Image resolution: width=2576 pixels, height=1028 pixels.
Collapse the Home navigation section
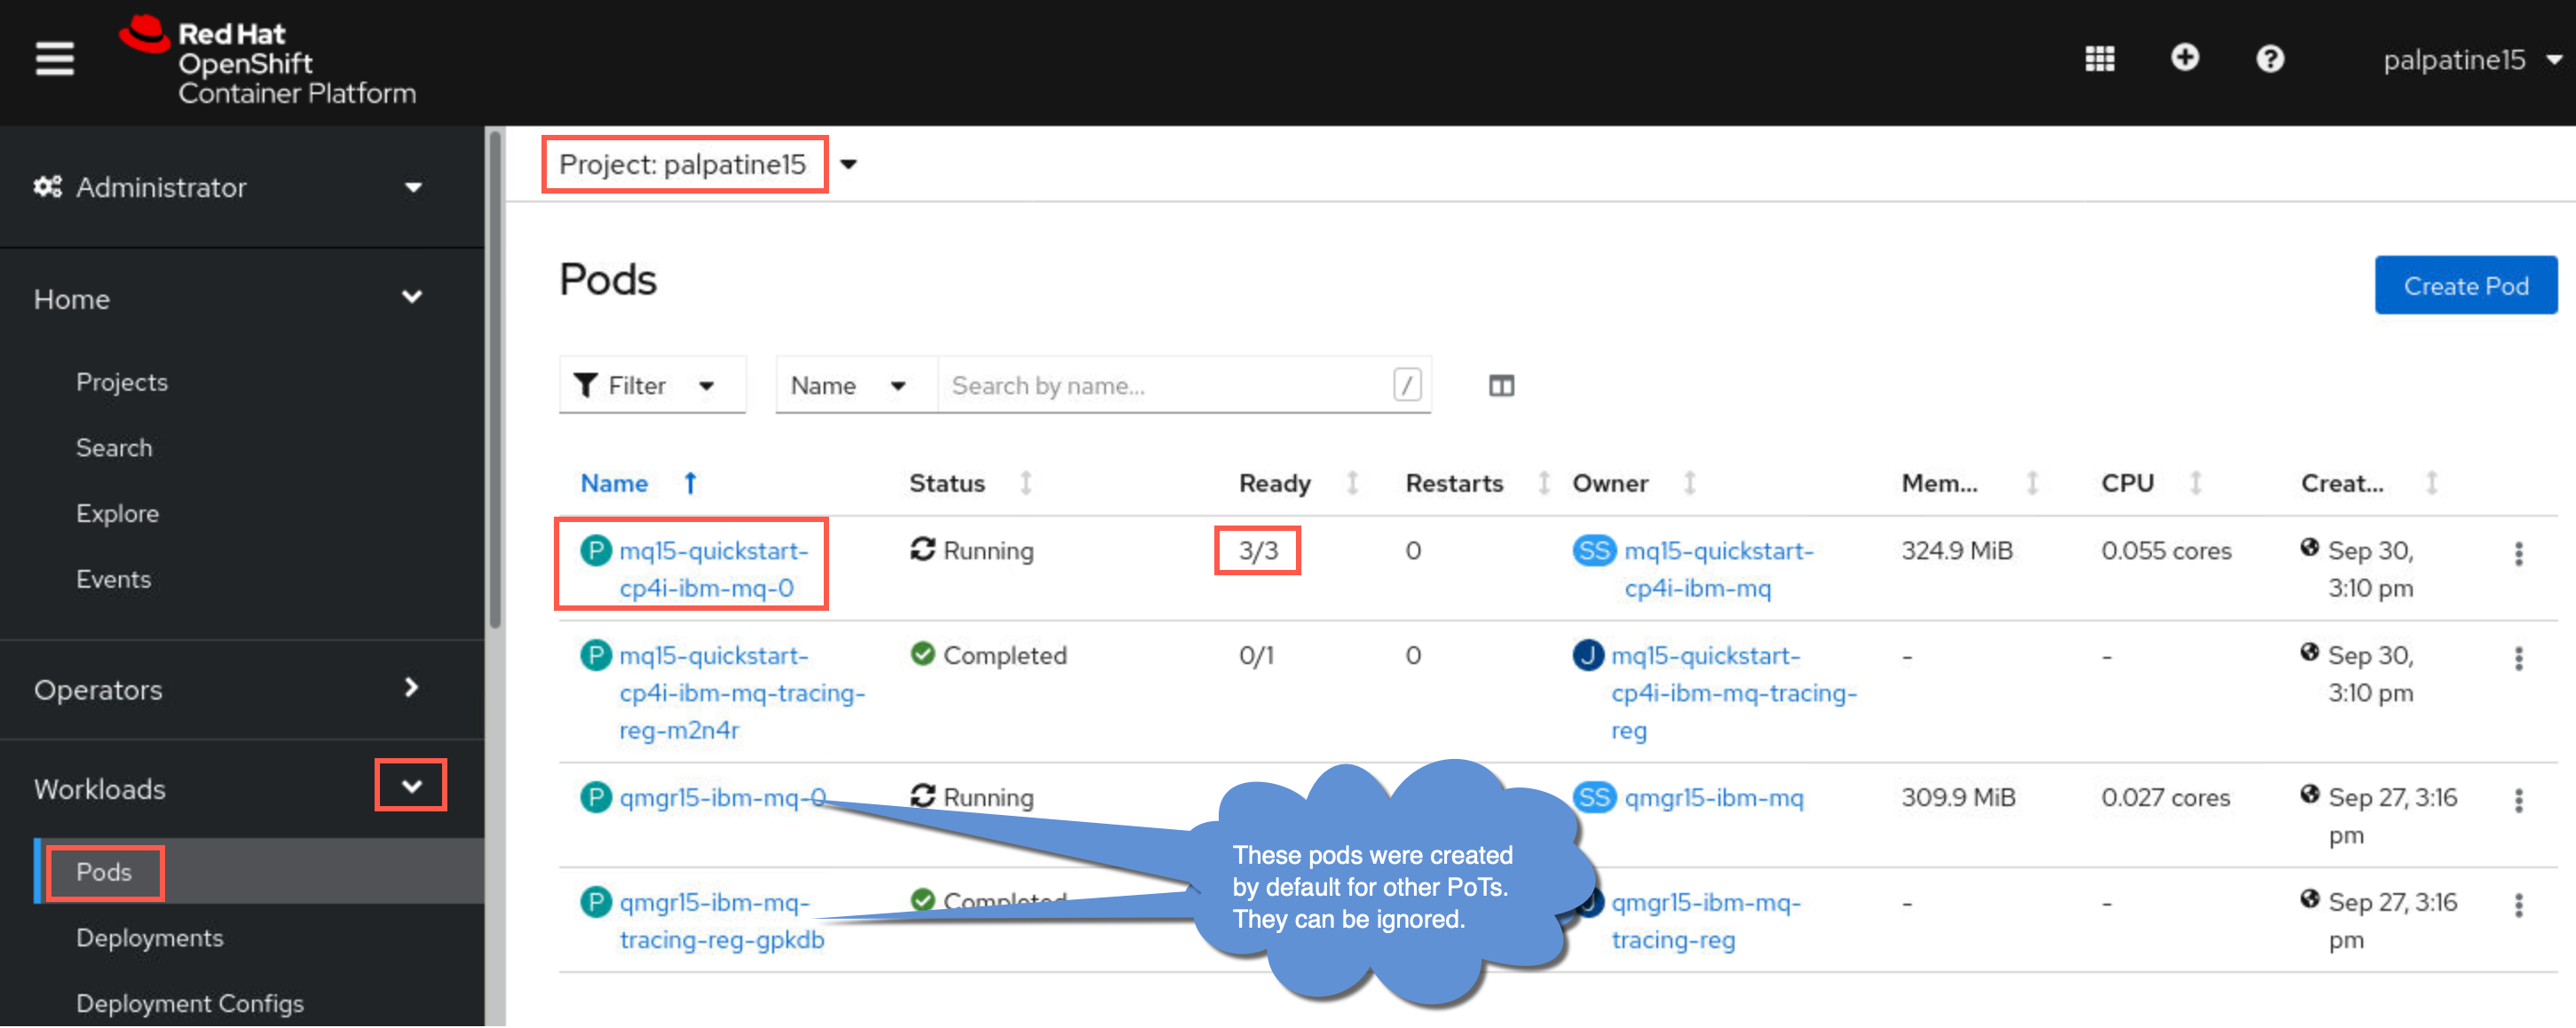(229, 298)
